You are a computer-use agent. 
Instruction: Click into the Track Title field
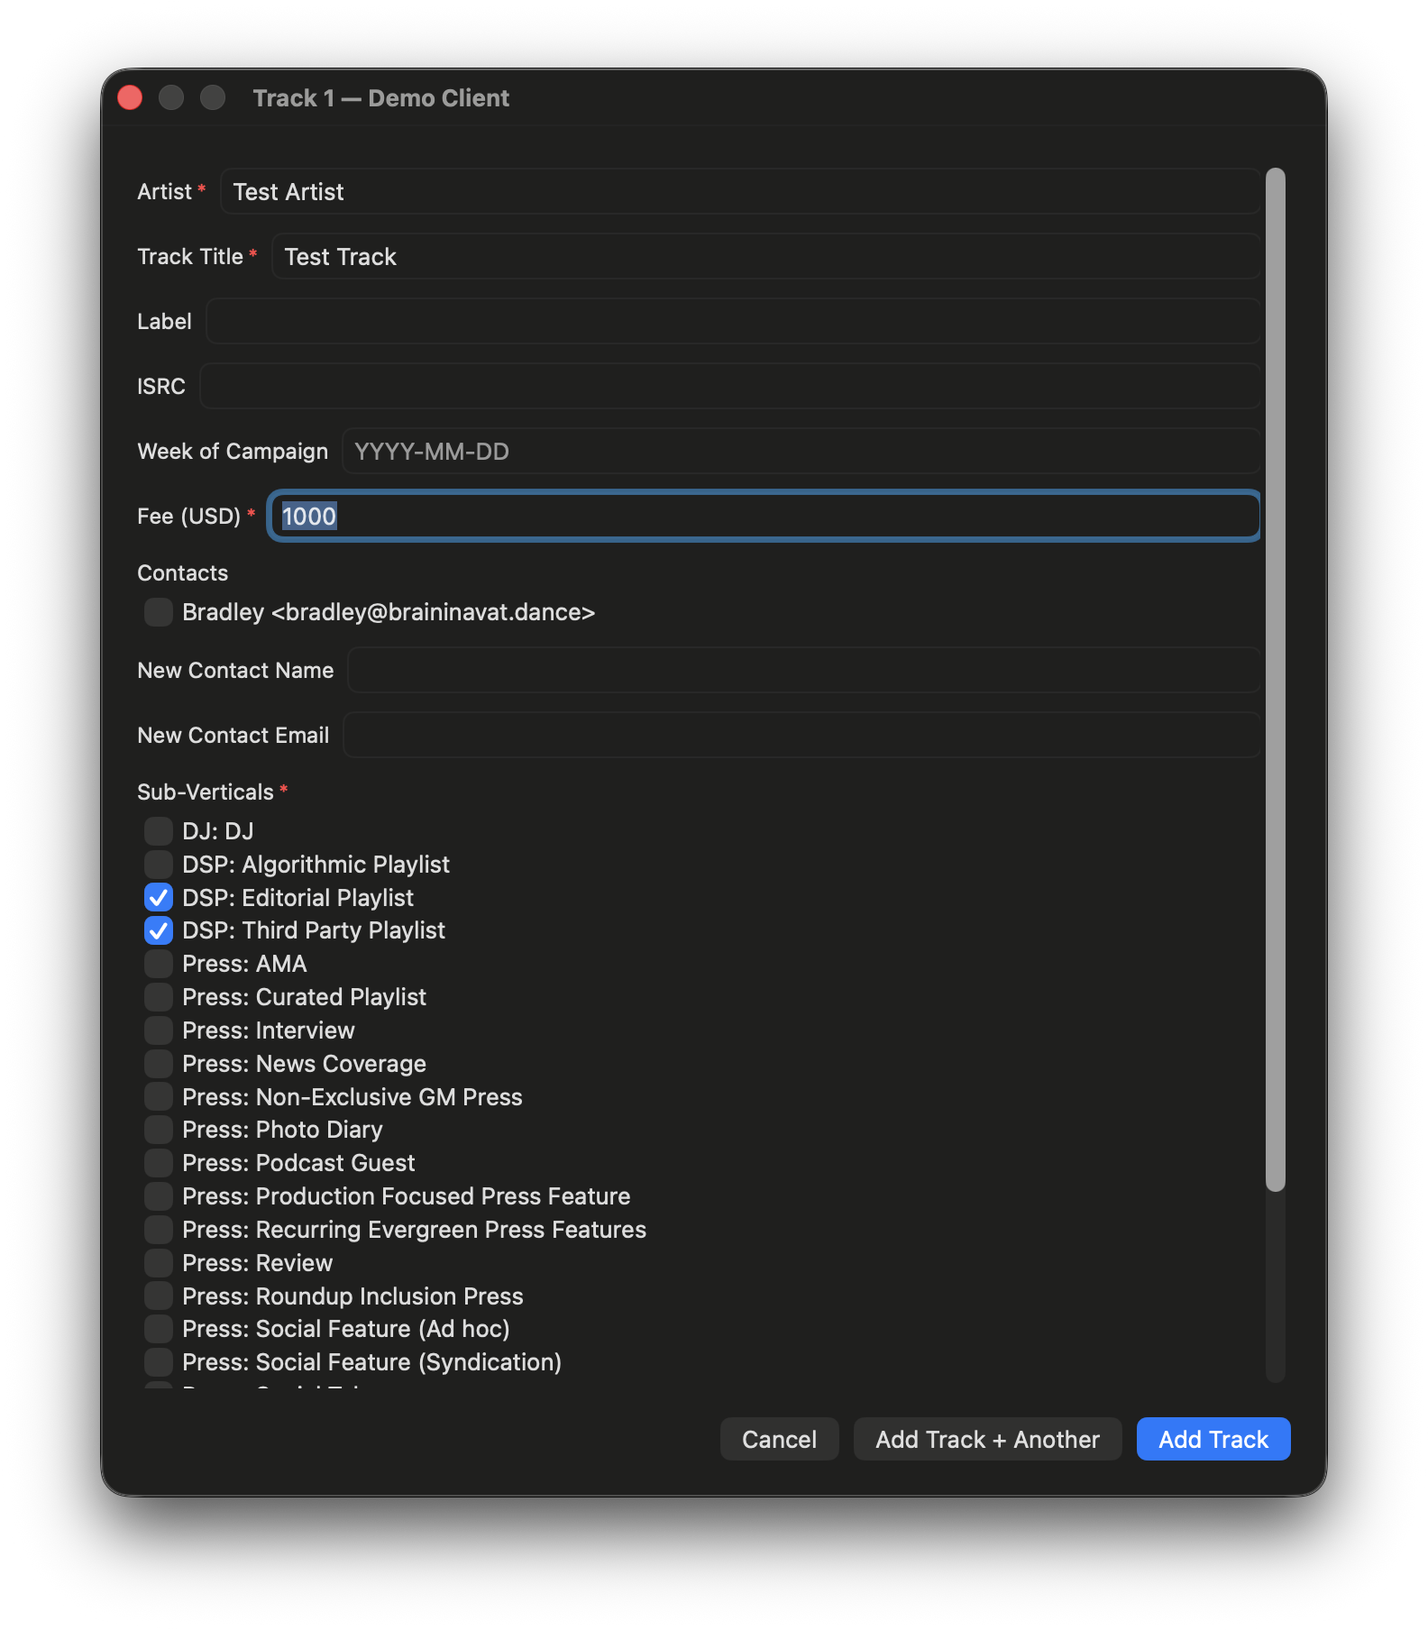766,257
